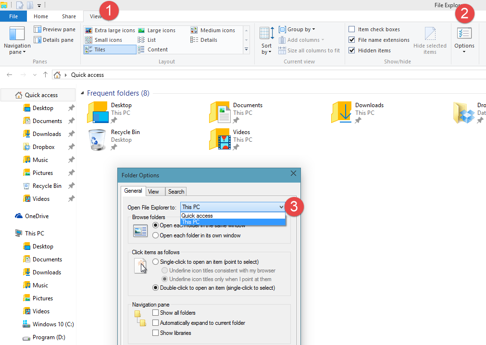
Task: Open the Documents folder tile
Action: (x=236, y=113)
